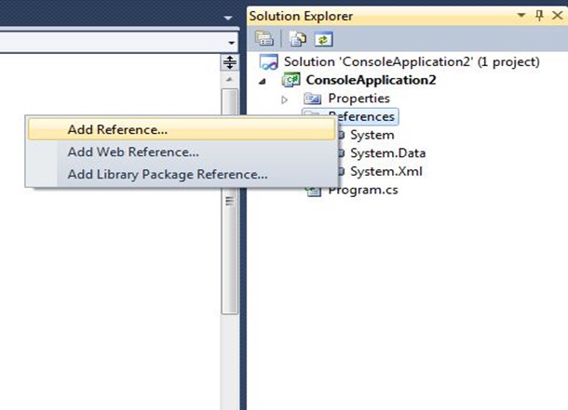Expand the Properties tree node
This screenshot has height=410, width=568.
point(285,99)
